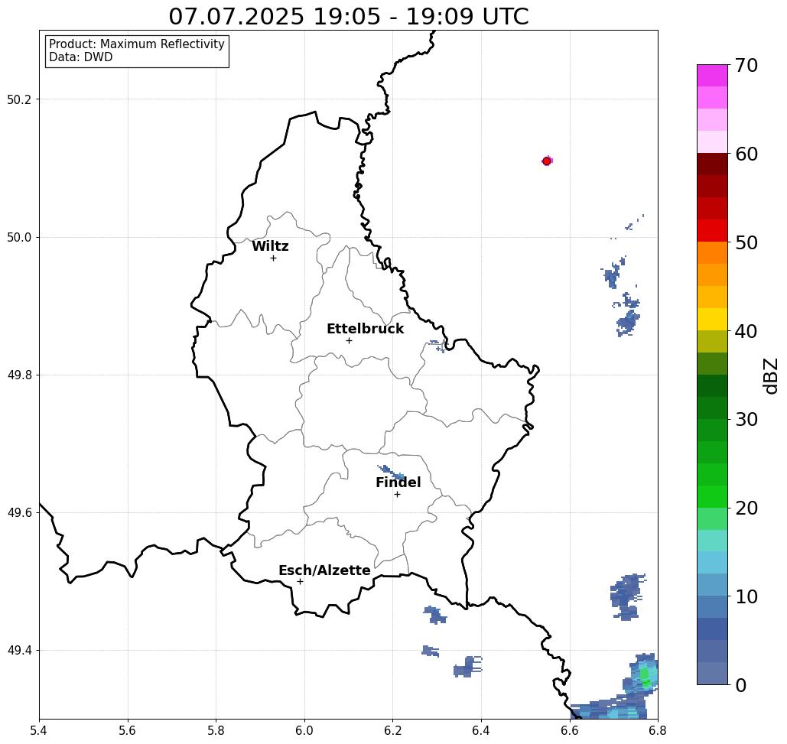Click the radar echo just above the Findel label
Viewport: 787px width, 744px height.
[392, 472]
